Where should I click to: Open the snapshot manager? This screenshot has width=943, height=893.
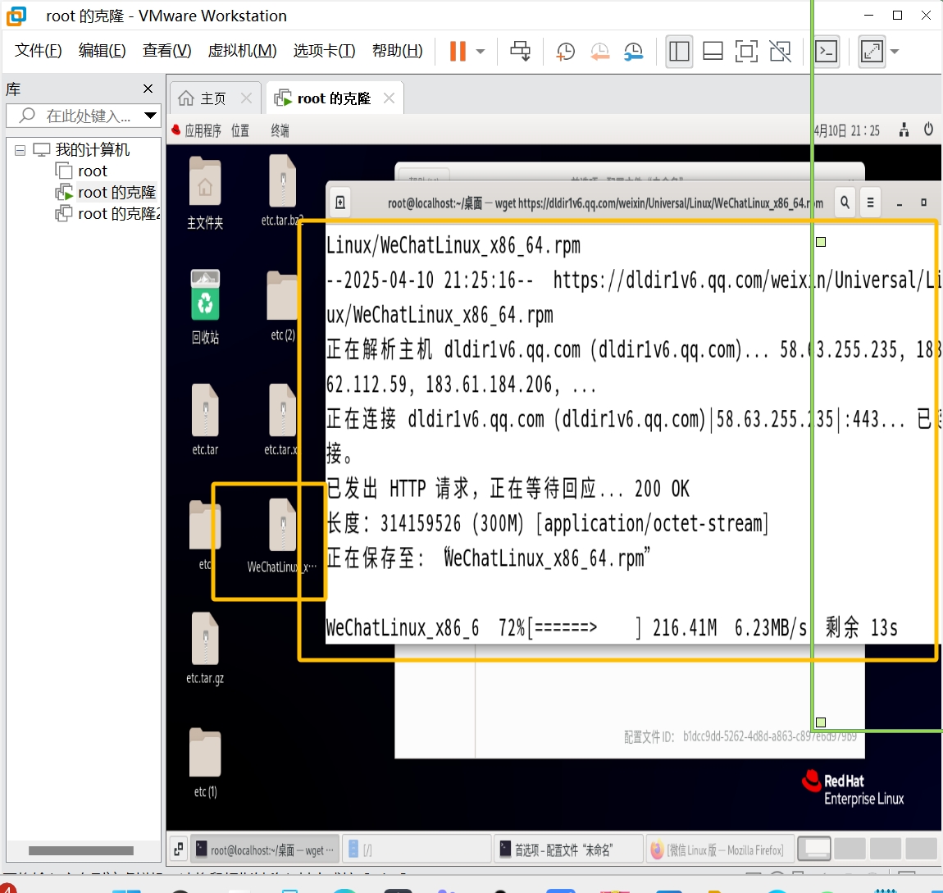coord(633,52)
